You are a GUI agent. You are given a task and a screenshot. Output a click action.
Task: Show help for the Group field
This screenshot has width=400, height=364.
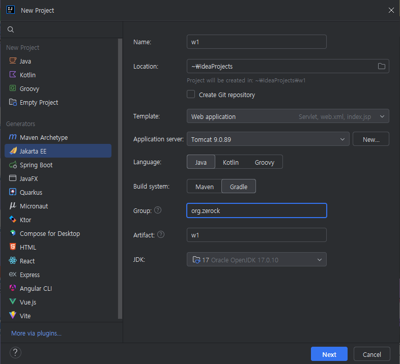pyautogui.click(x=158, y=210)
